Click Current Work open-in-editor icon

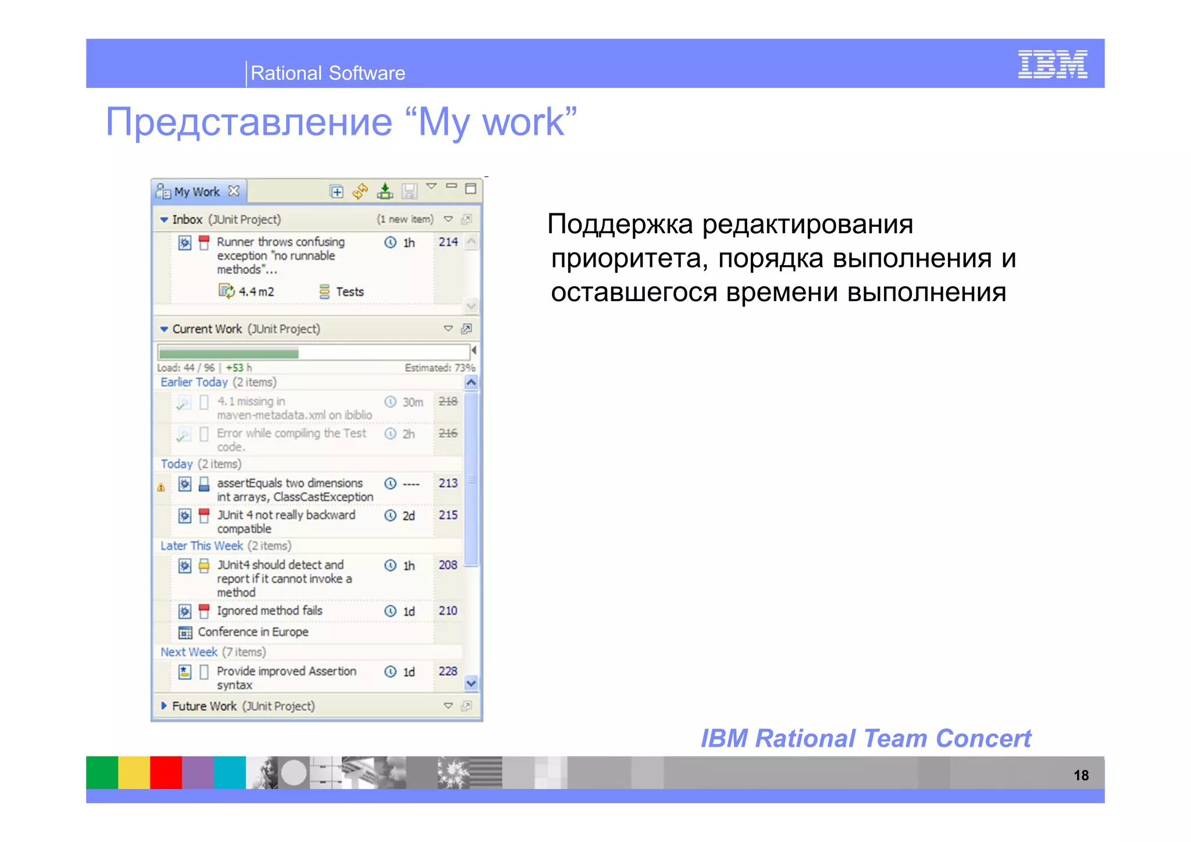tap(466, 329)
